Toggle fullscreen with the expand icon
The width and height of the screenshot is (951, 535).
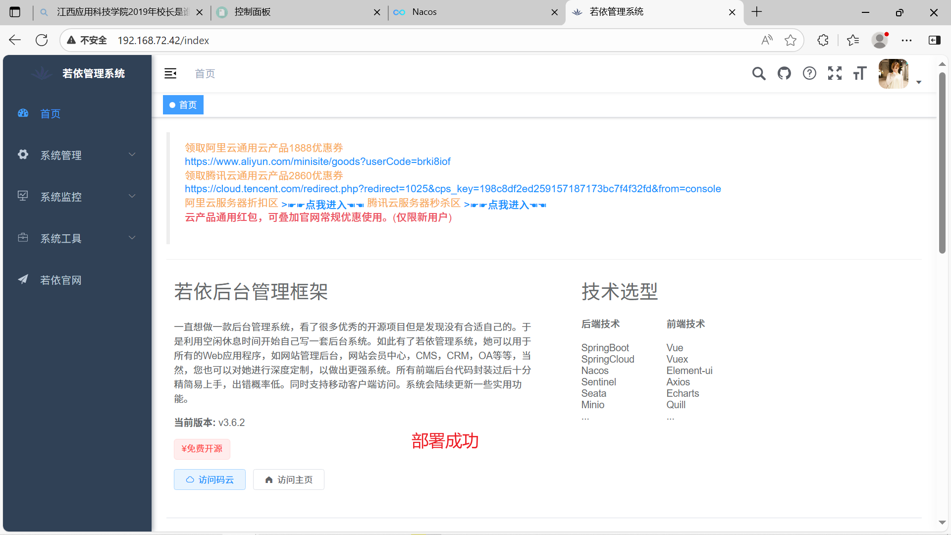835,73
